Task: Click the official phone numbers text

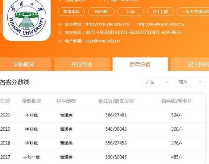Action: (133, 33)
